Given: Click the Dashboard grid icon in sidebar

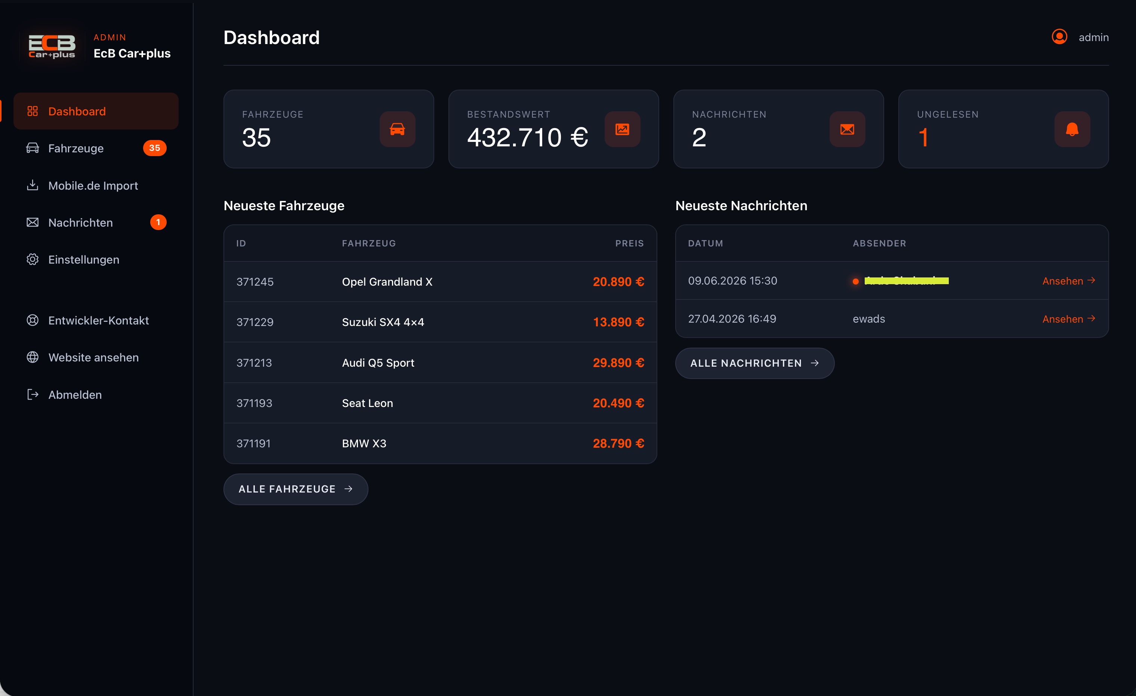Looking at the screenshot, I should pos(32,111).
